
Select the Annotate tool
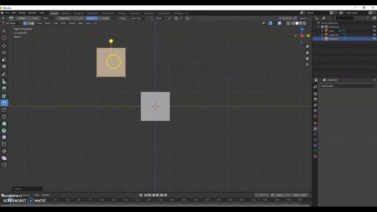click(x=4, y=75)
